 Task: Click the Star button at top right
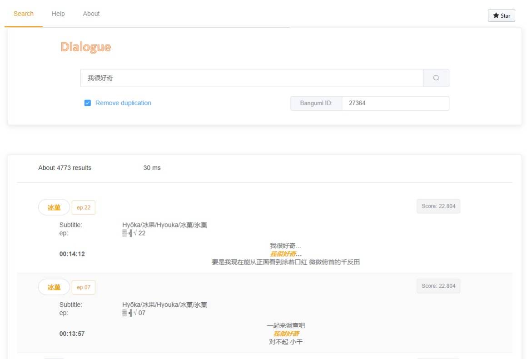pos(501,15)
